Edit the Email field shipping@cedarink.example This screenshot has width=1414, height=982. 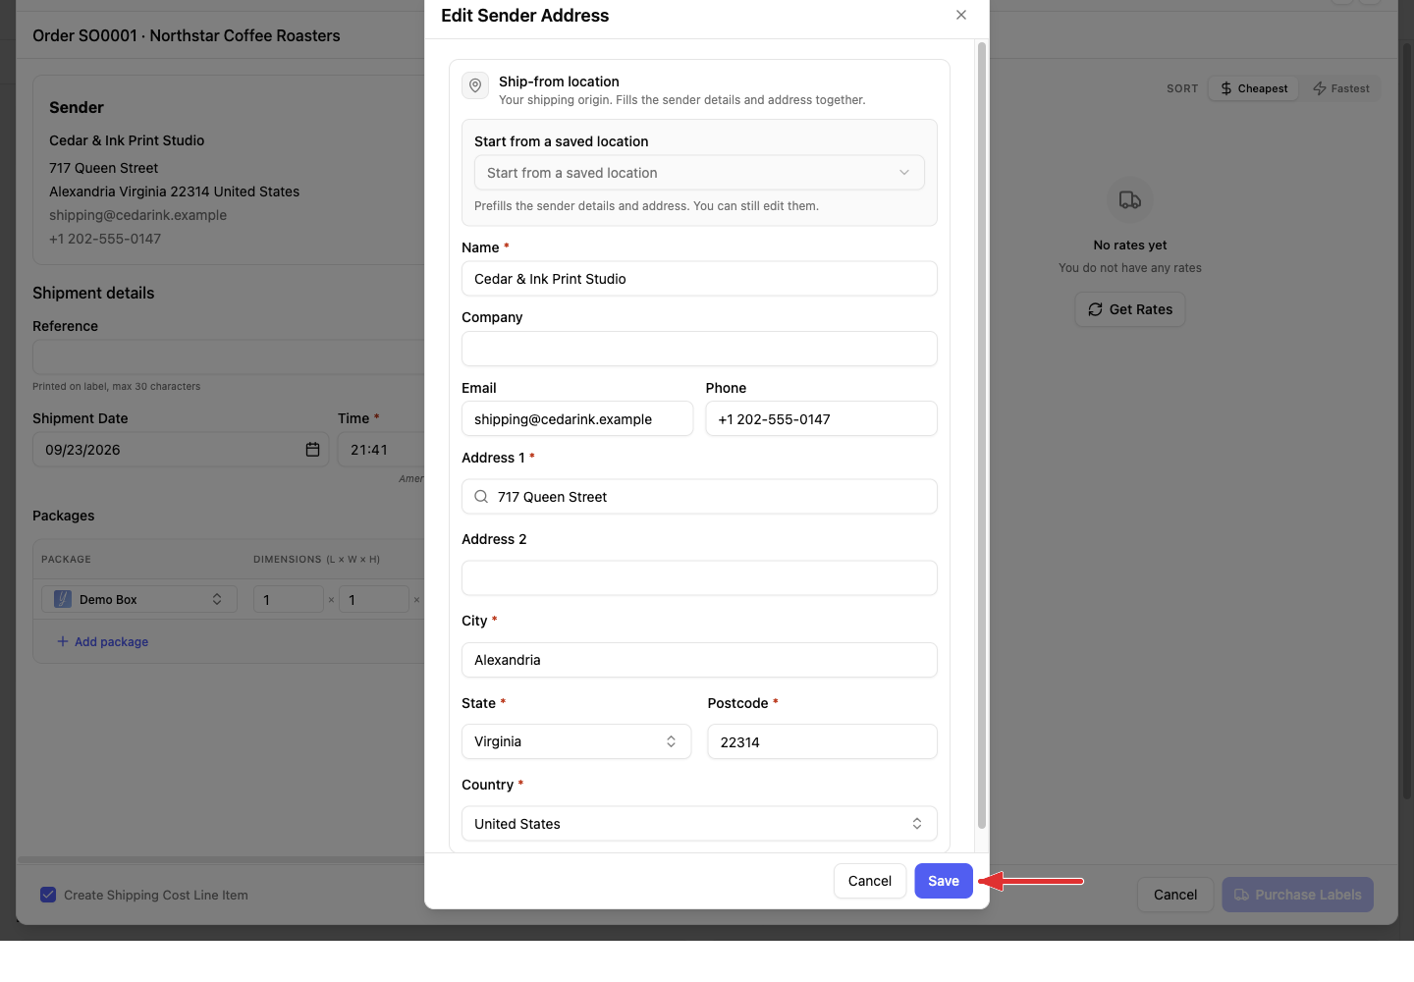pyautogui.click(x=577, y=419)
